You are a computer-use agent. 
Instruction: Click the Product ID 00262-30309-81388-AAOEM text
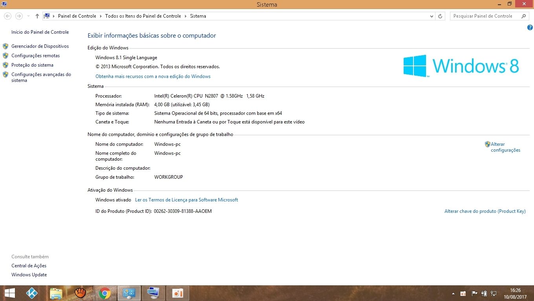click(183, 211)
